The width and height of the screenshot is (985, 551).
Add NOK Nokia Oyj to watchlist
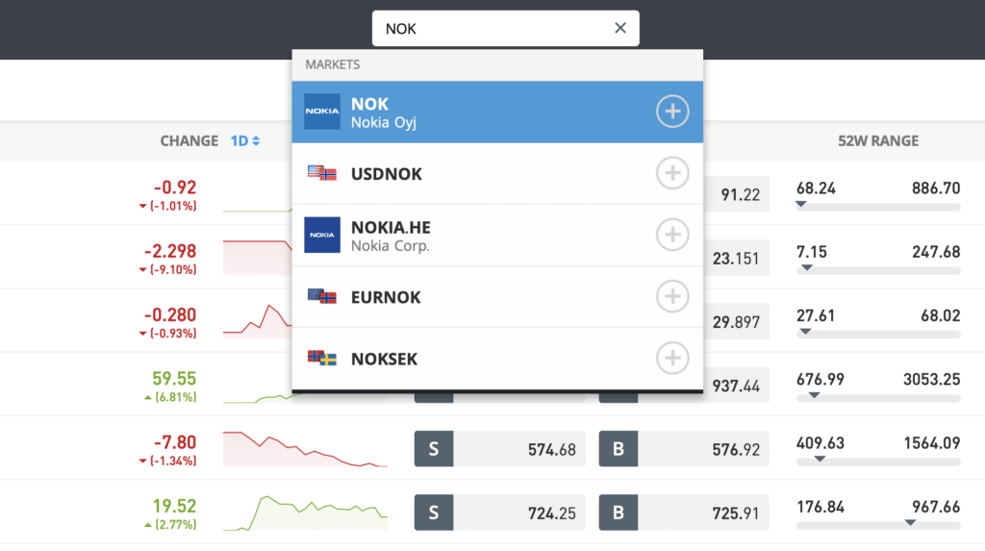point(672,112)
